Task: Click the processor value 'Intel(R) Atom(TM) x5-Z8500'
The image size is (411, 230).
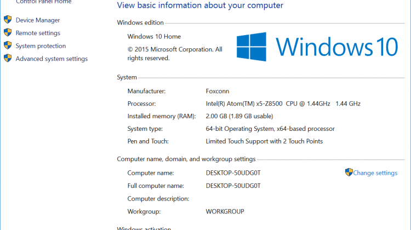Action: (x=244, y=104)
